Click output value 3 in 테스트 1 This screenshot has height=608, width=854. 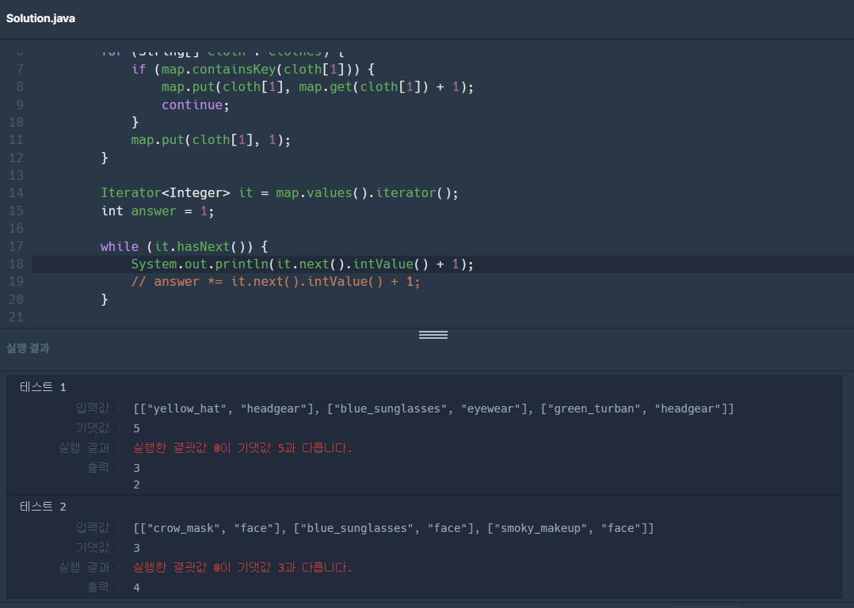tap(137, 468)
